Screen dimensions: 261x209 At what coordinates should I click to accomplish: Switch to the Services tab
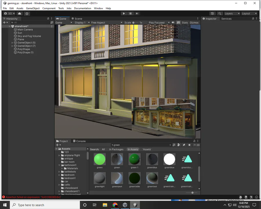[226, 19]
